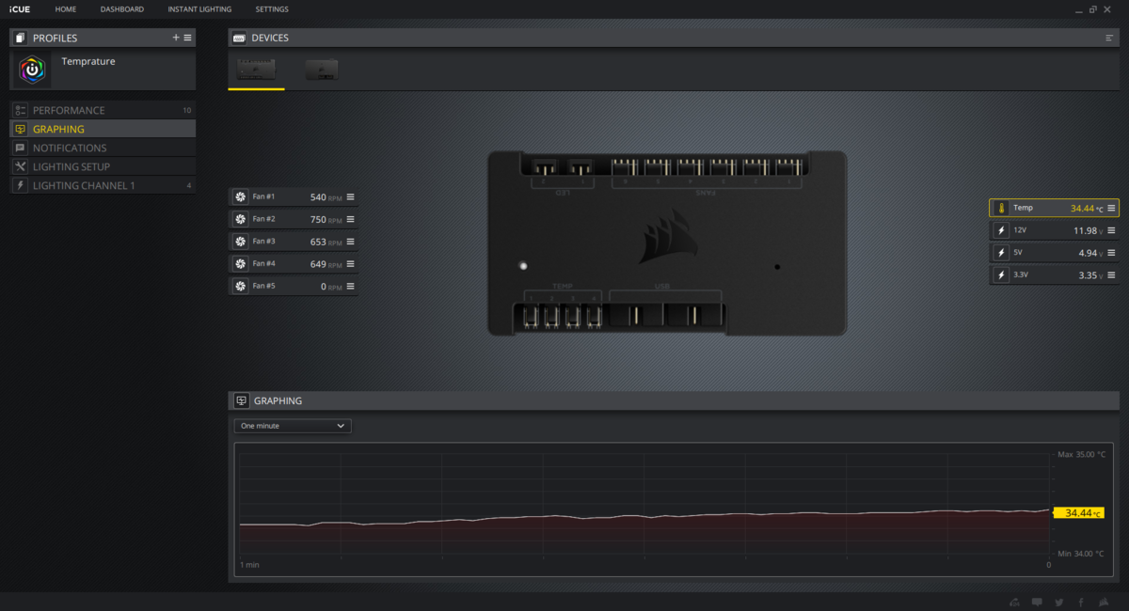The image size is (1129, 611).
Task: Open the feedback chat bubble icon
Action: (x=1037, y=602)
